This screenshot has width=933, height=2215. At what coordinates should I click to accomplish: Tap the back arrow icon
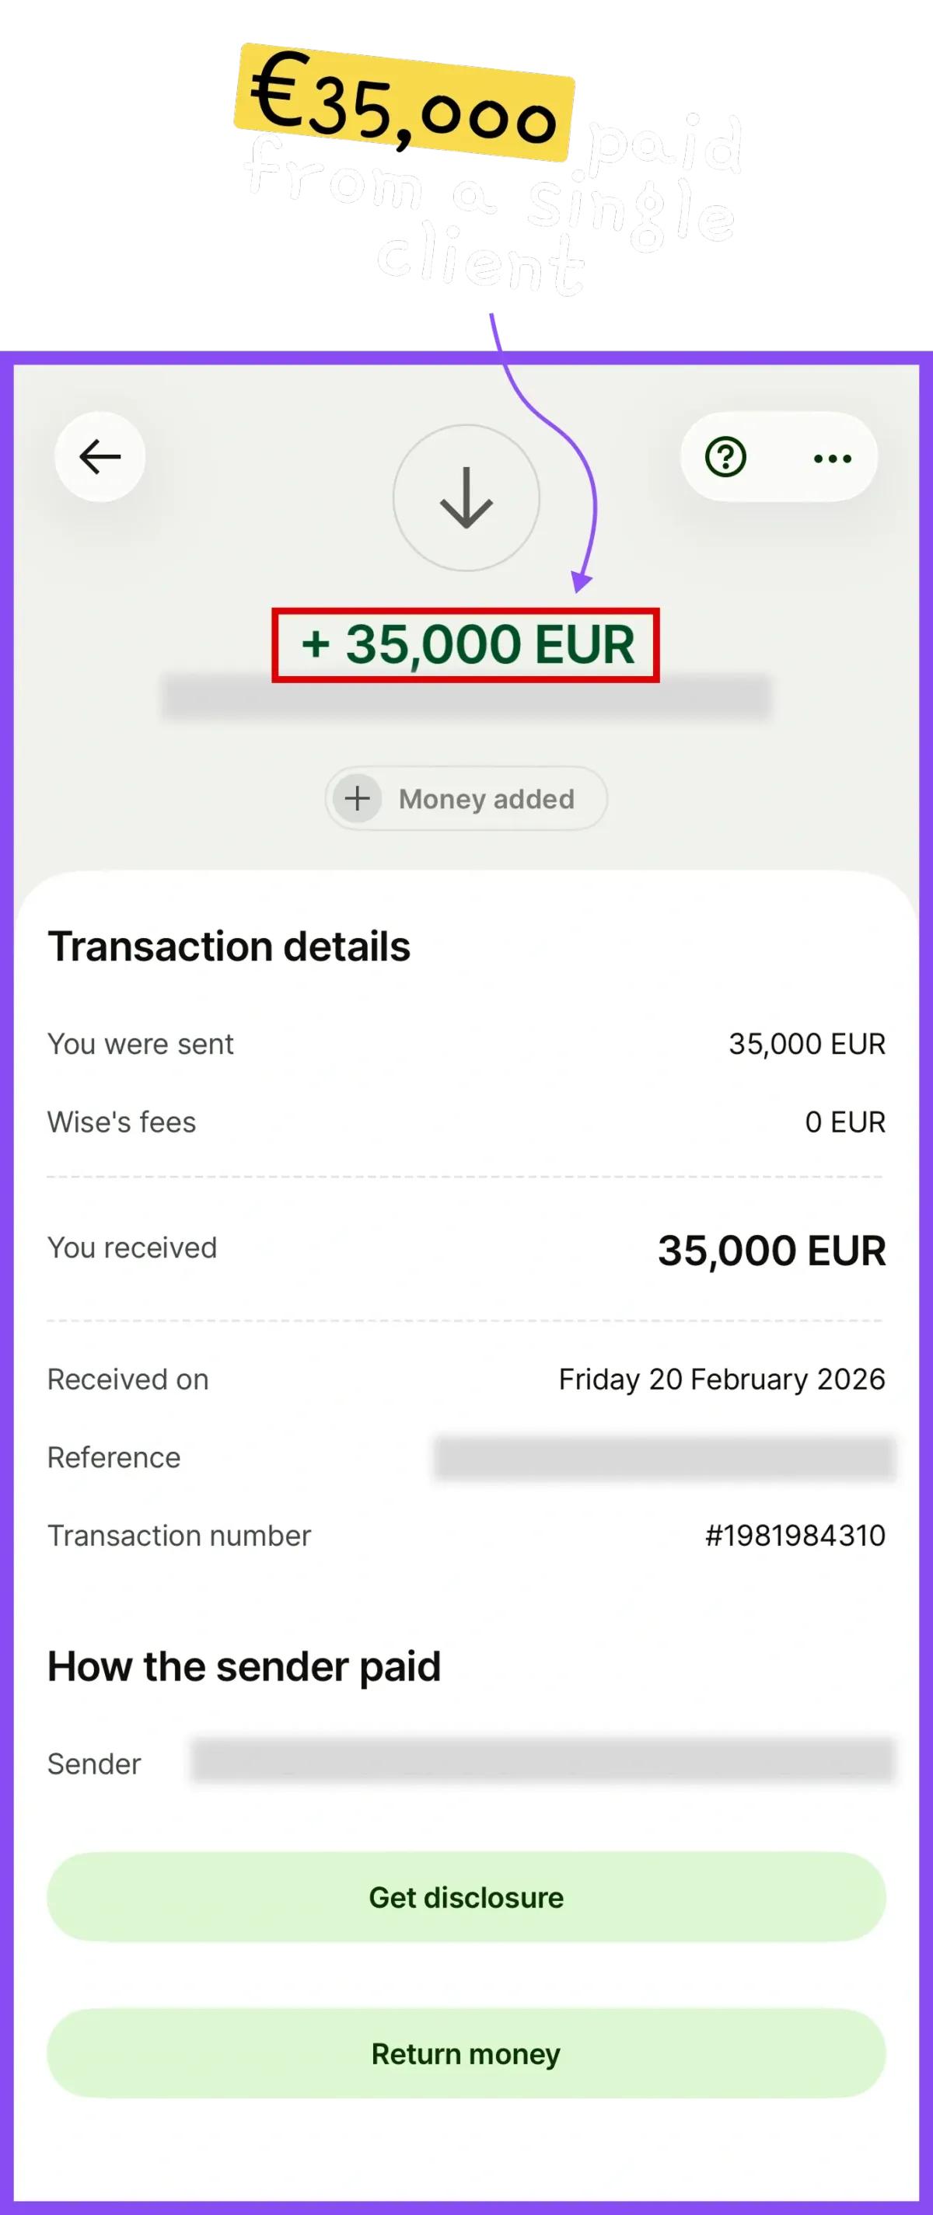click(100, 456)
